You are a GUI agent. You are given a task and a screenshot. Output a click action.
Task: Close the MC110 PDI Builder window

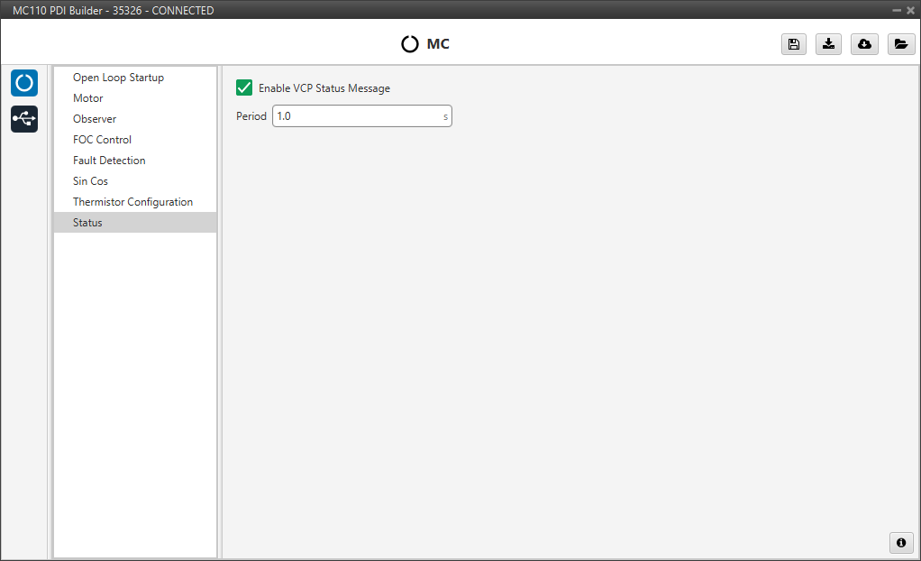(x=910, y=10)
